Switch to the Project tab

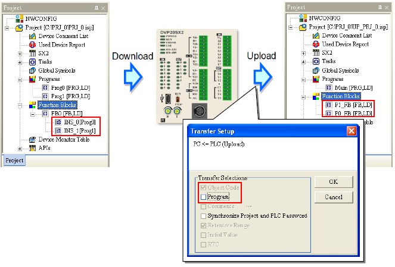coord(14,161)
